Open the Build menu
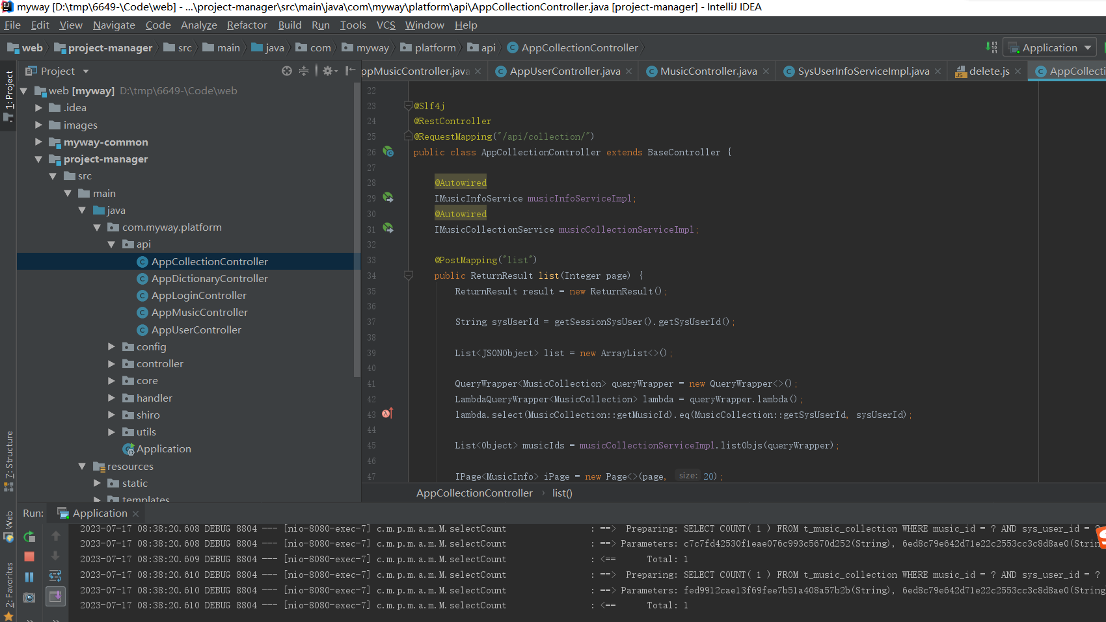The width and height of the screenshot is (1106, 622). pos(290,25)
